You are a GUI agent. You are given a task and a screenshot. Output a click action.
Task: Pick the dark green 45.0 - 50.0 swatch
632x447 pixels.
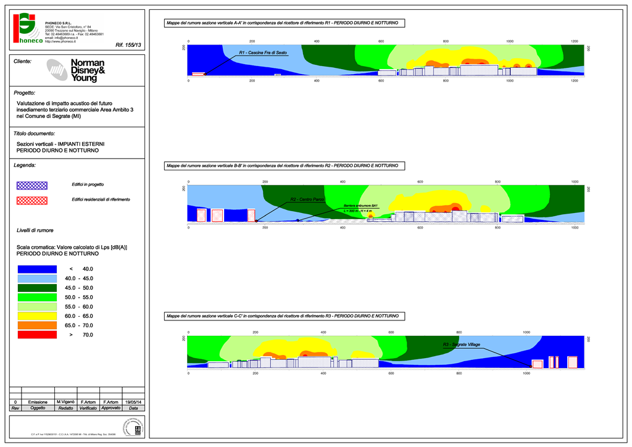click(37, 288)
